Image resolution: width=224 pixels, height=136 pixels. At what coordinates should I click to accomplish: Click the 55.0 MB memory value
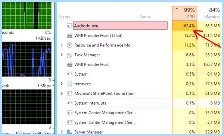tap(212, 113)
